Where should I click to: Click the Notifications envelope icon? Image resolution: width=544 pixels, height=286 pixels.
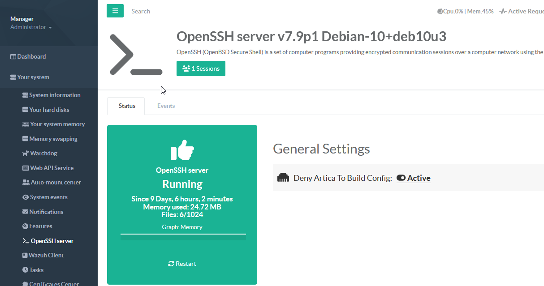click(x=26, y=212)
